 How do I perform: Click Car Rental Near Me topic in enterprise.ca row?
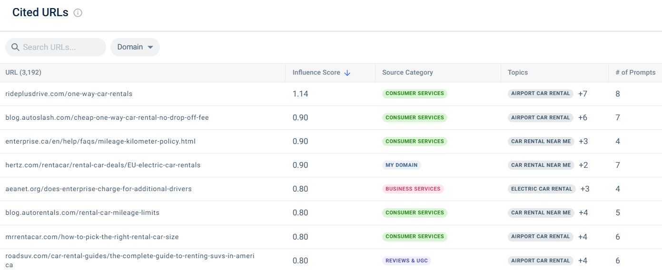click(541, 141)
